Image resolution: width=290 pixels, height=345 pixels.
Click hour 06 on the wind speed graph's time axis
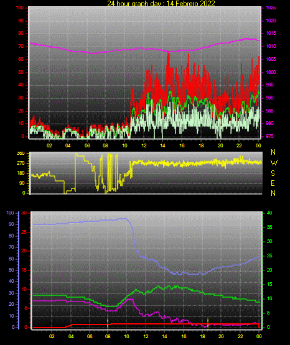click(87, 145)
